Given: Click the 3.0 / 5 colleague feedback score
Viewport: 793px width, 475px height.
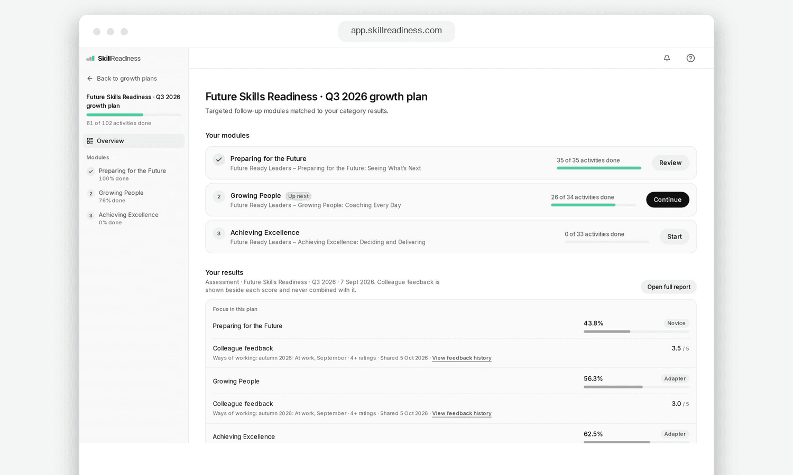Looking at the screenshot, I should [x=680, y=404].
